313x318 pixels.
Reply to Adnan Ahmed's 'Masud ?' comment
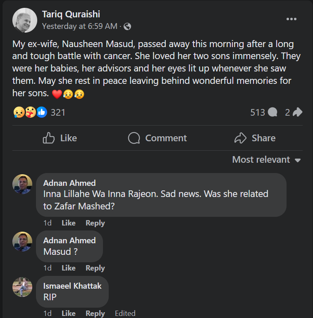coord(95,268)
